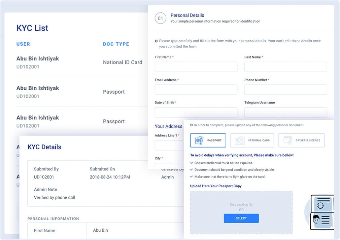The height and width of the screenshot is (240, 340).
Task: Sort by the DOC TYPE column header
Action: click(116, 44)
